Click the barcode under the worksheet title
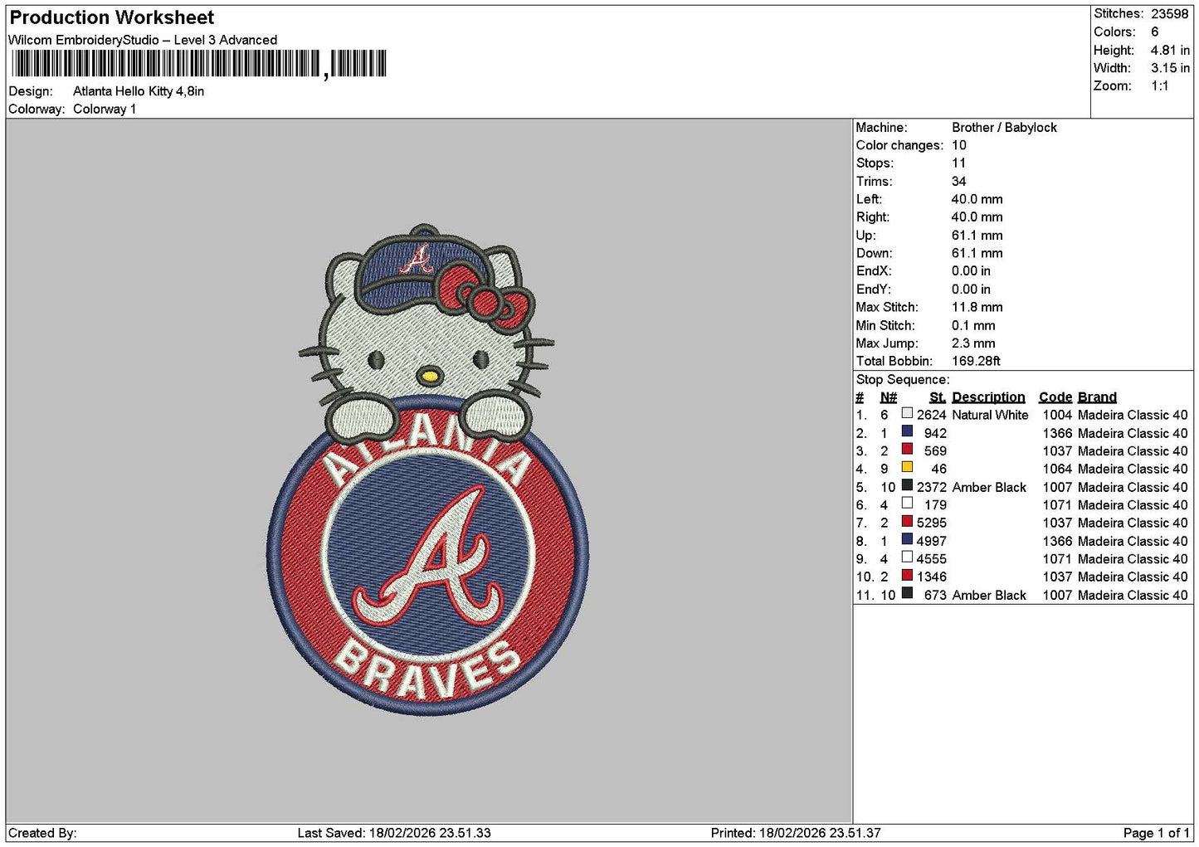 pyautogui.click(x=198, y=64)
